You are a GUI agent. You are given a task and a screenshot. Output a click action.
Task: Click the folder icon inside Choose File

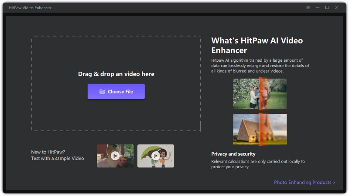102,92
